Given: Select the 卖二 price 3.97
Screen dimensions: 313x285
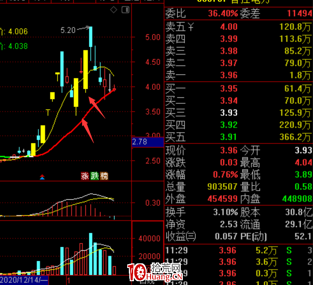Looking at the screenshot, I should click(x=229, y=63).
